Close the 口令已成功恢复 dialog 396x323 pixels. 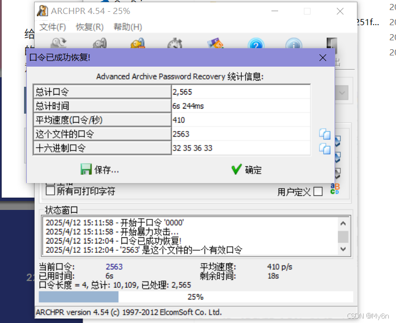[322, 58]
